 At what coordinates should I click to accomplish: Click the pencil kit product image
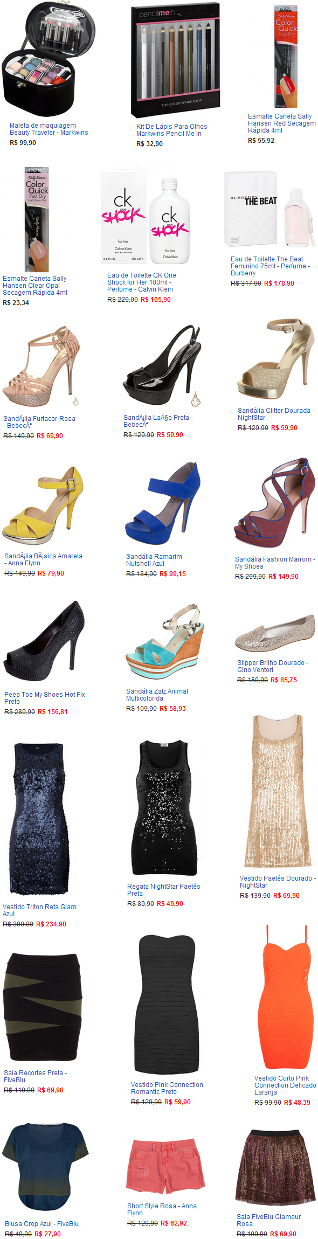[176, 58]
